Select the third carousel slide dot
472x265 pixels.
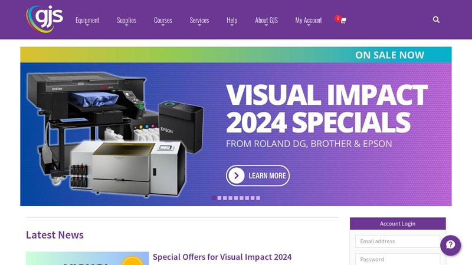225,198
